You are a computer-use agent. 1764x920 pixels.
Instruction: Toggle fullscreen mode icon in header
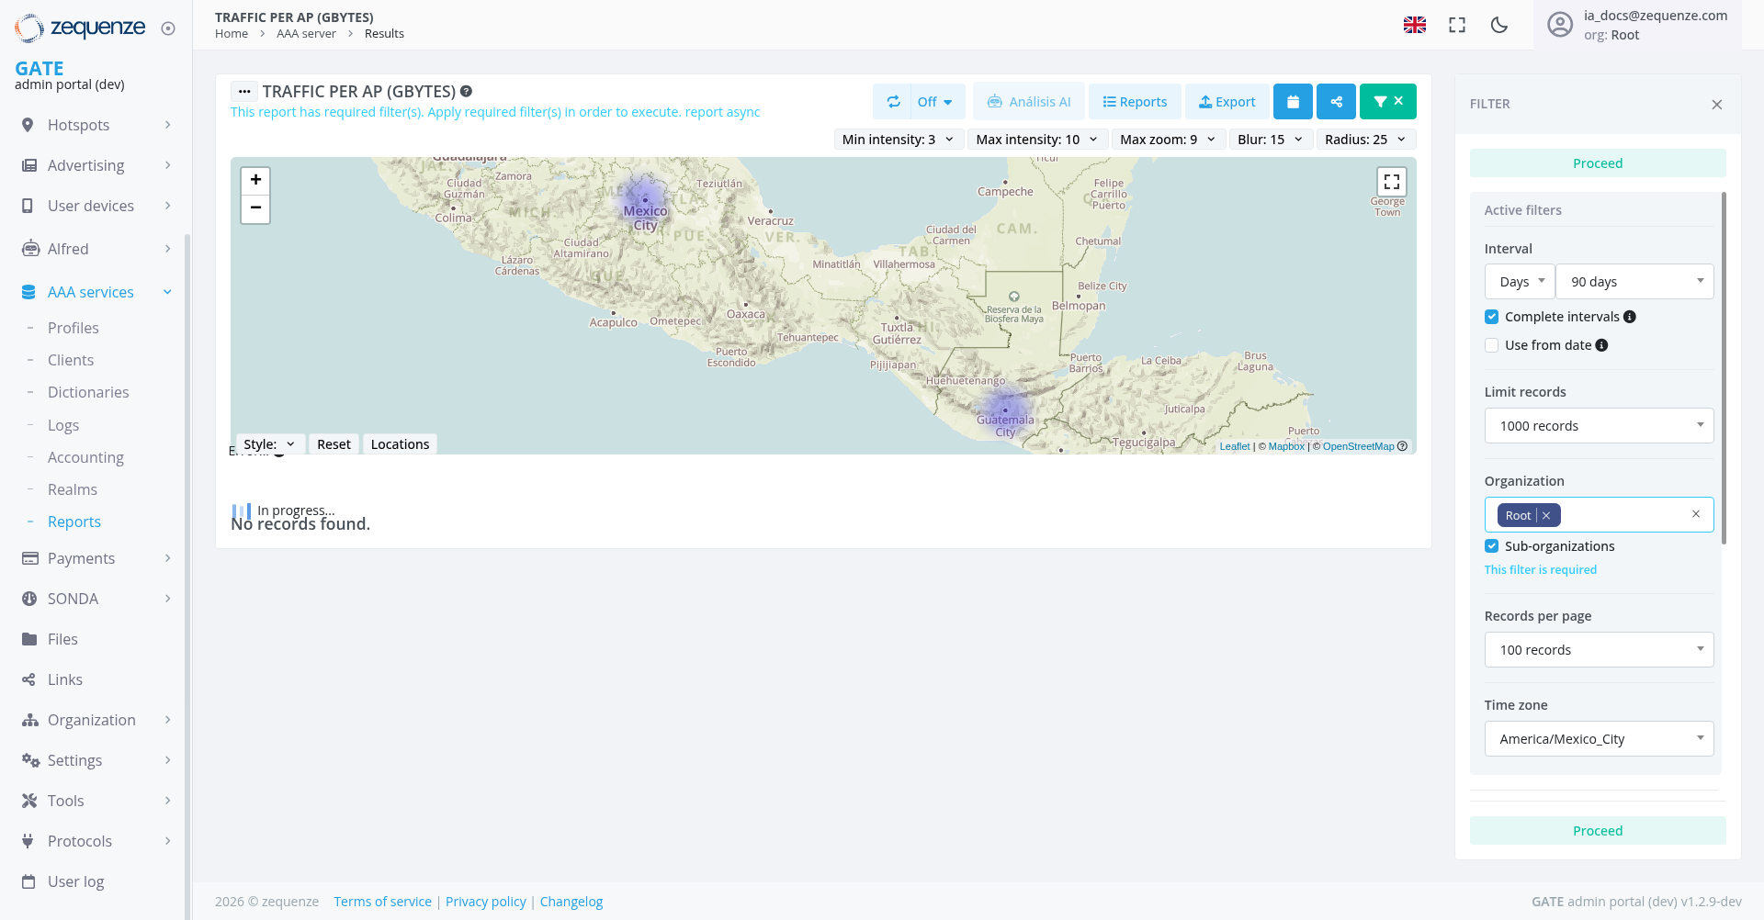[1457, 25]
